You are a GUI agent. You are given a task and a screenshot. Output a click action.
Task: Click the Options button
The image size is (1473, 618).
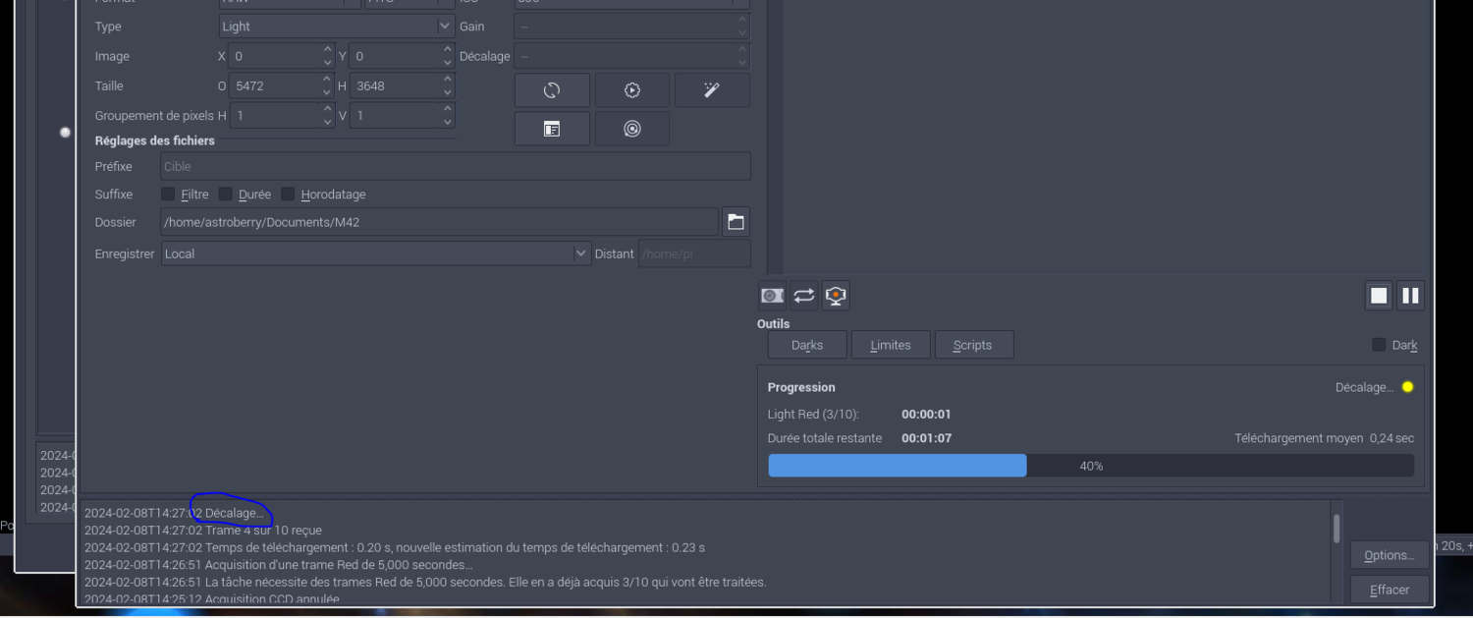[x=1389, y=553]
